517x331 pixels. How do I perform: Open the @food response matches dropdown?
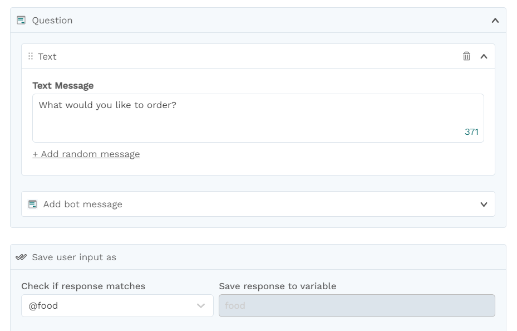[x=117, y=305]
